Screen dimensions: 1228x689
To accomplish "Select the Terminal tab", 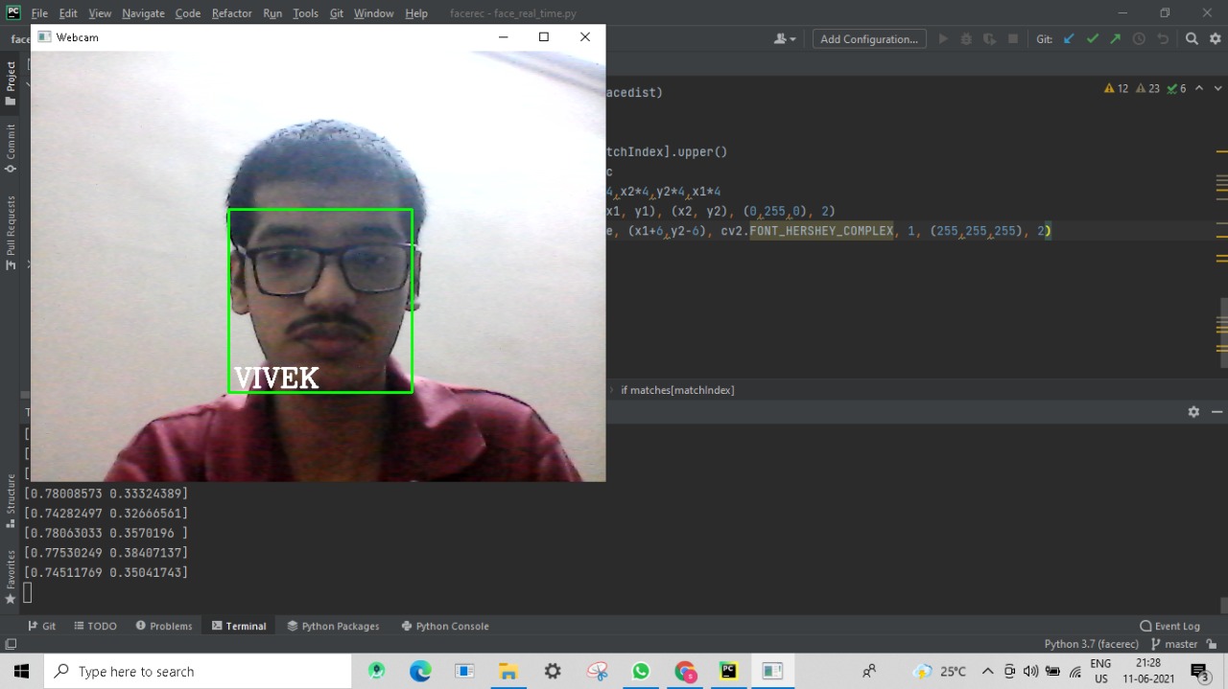I will (239, 626).
